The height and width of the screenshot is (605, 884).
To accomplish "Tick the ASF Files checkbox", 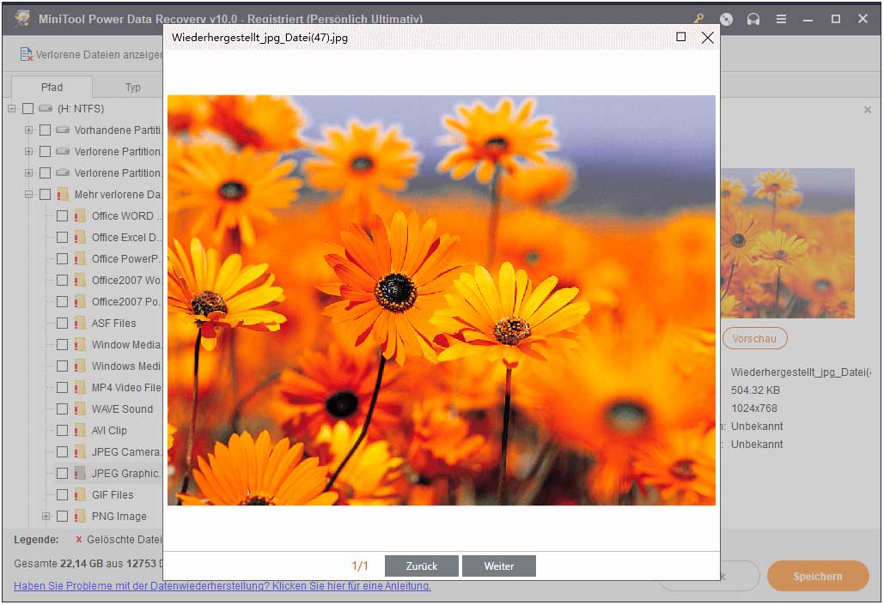I will point(62,324).
